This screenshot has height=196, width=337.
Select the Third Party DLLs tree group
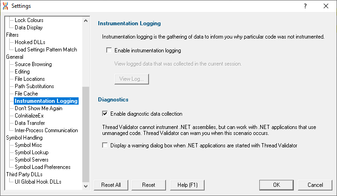pyautogui.click(x=24, y=174)
